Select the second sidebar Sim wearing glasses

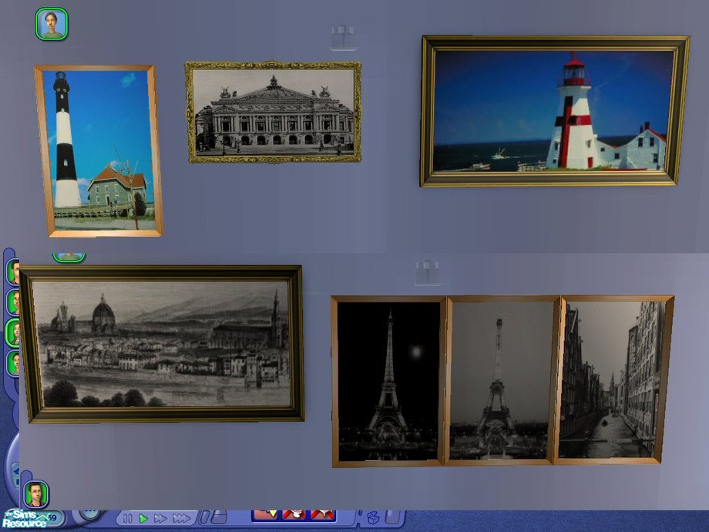13,301
